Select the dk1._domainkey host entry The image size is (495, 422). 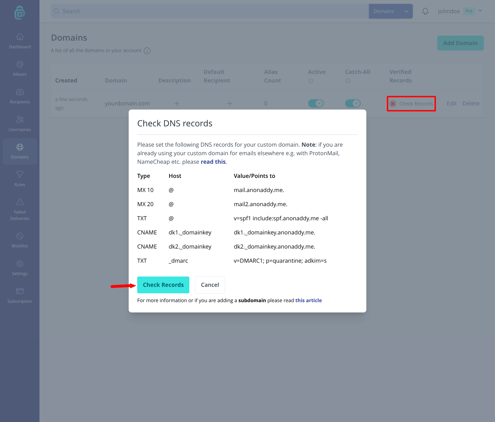point(190,232)
